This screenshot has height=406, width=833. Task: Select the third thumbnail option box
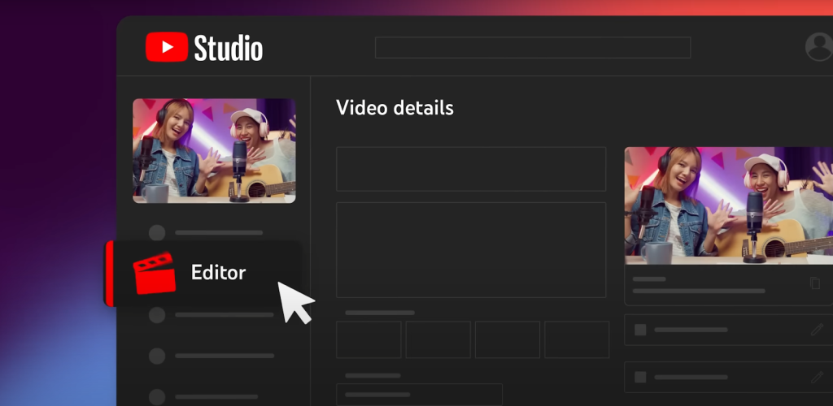pyautogui.click(x=508, y=339)
